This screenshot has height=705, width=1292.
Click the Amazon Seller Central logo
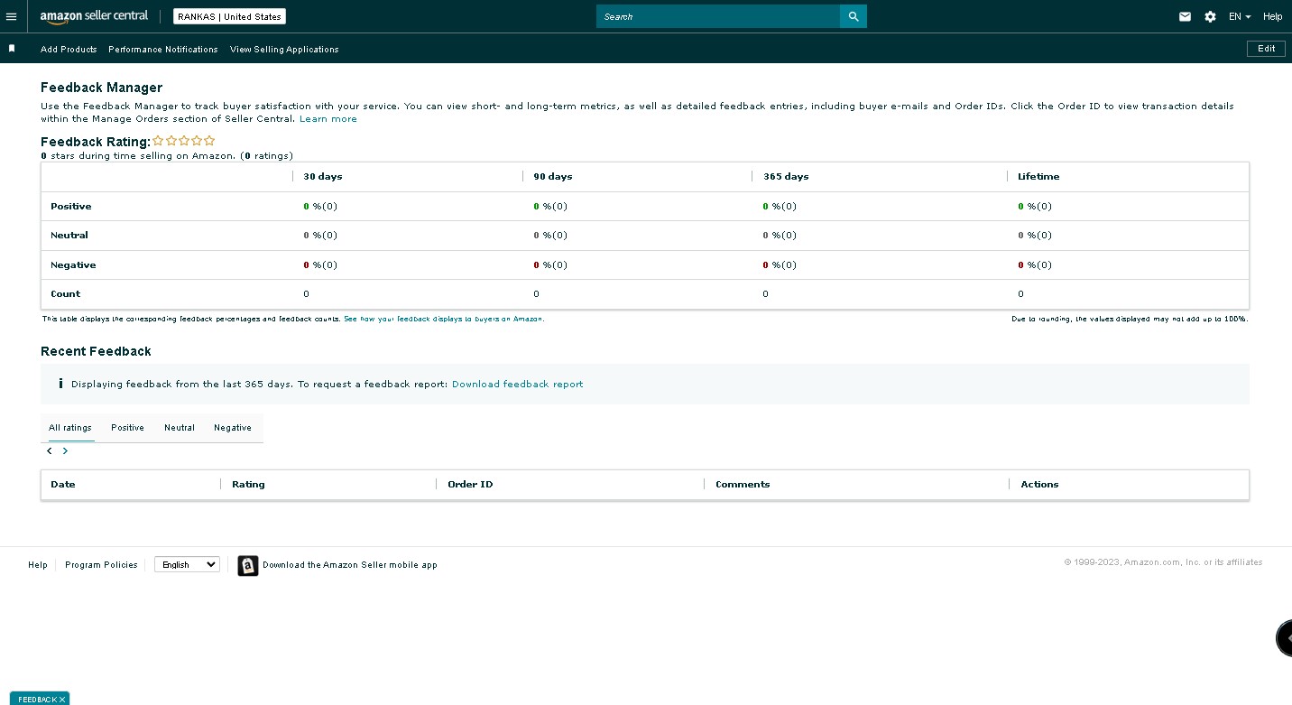tap(94, 16)
